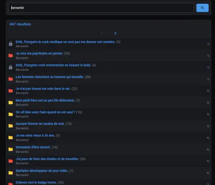Screen dimensions: 215x185
Task: Open 'Aucune femme ne voudra de moi'
Action: [x=40, y=124]
